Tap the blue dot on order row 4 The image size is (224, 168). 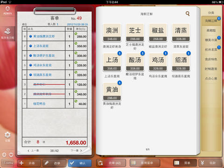[x=31, y=75]
